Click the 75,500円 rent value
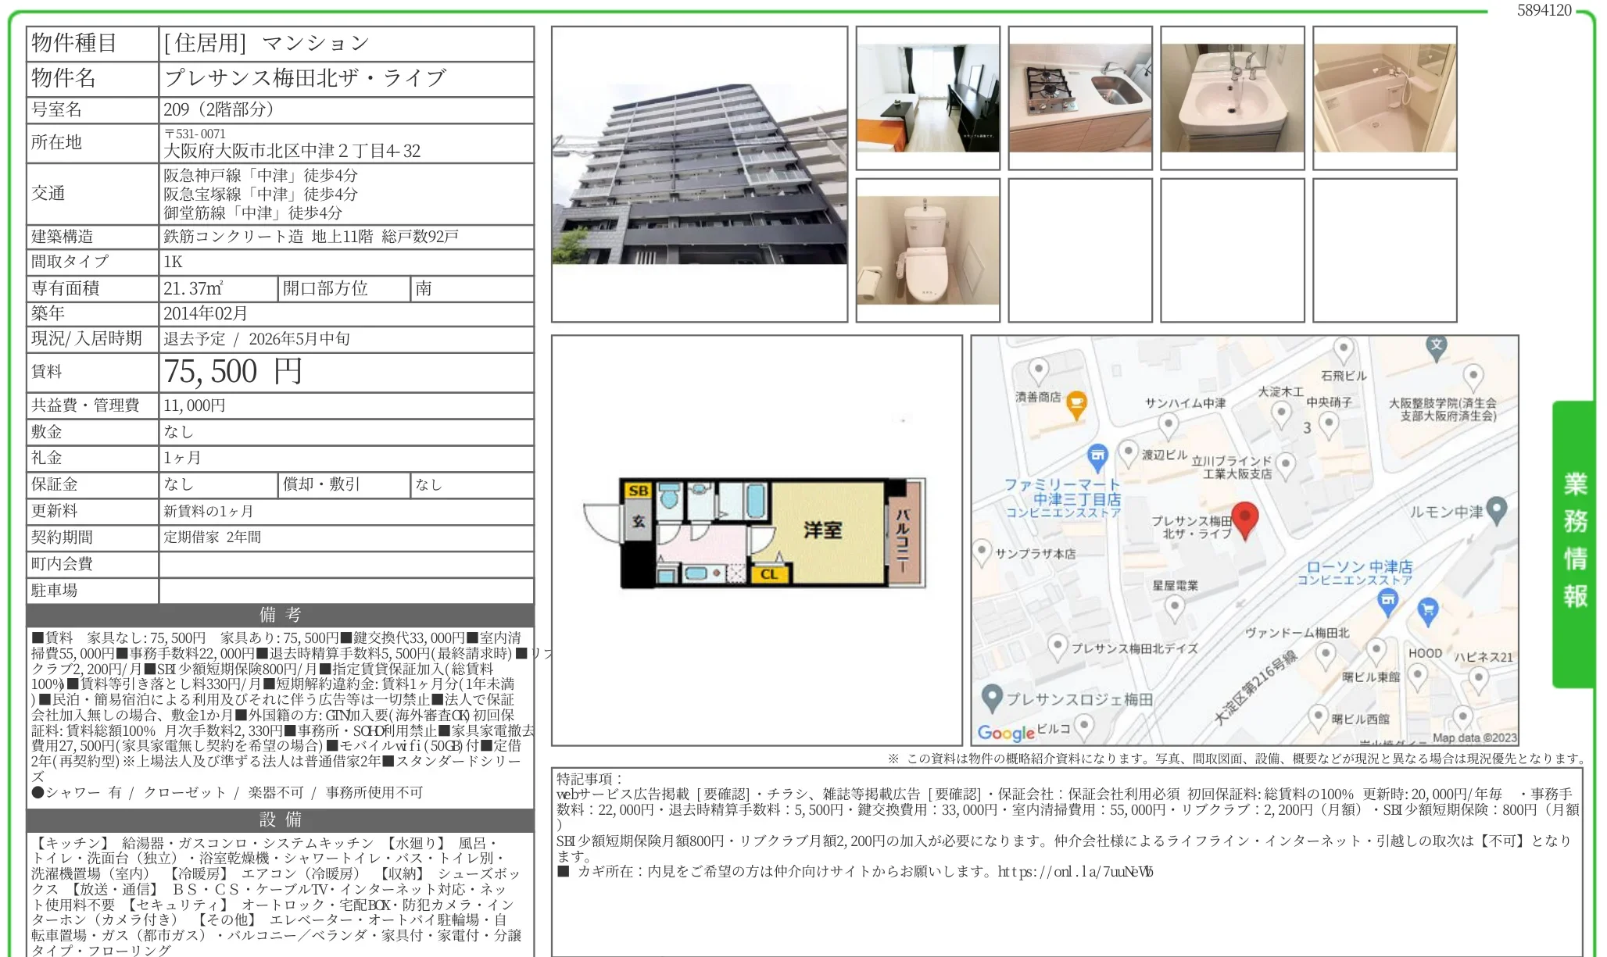The width and height of the screenshot is (1607, 957). click(x=232, y=372)
